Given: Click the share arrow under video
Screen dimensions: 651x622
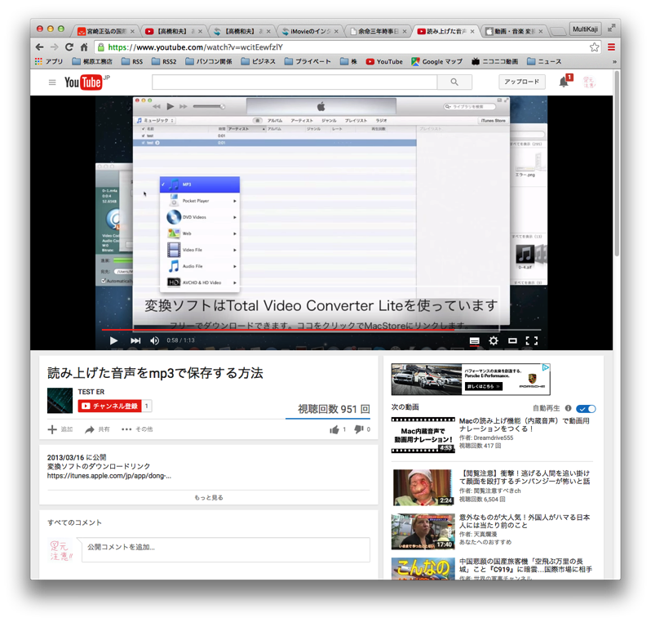Looking at the screenshot, I should [89, 429].
